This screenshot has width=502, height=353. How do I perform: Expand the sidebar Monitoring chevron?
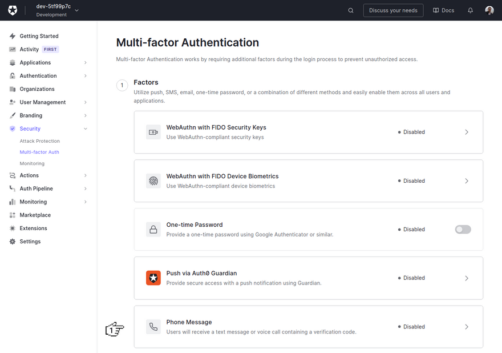tap(86, 202)
